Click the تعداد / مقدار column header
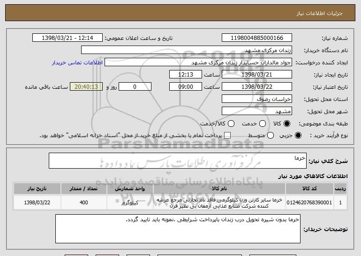This screenshot has width=361, height=256. (83, 189)
